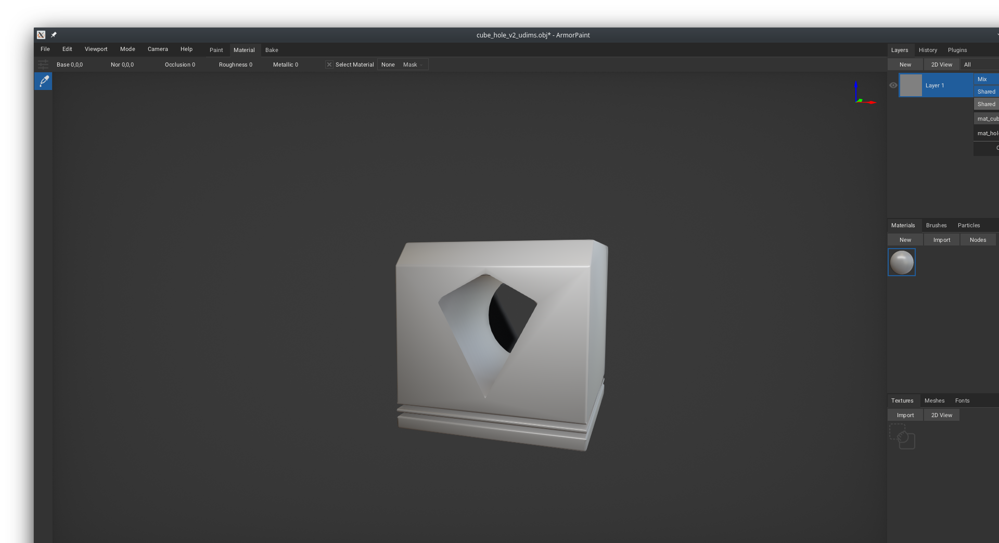
Task: Open the material Nodes editor
Action: (x=978, y=240)
